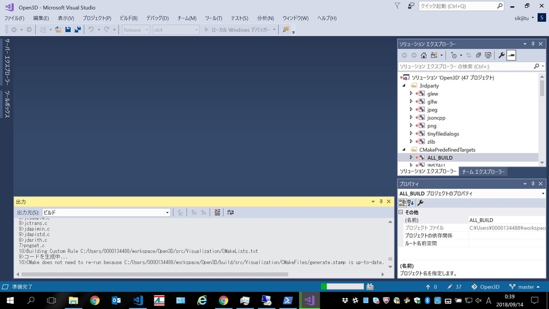Collapse the 3rdparty folder
The image size is (549, 309).
(x=404, y=85)
